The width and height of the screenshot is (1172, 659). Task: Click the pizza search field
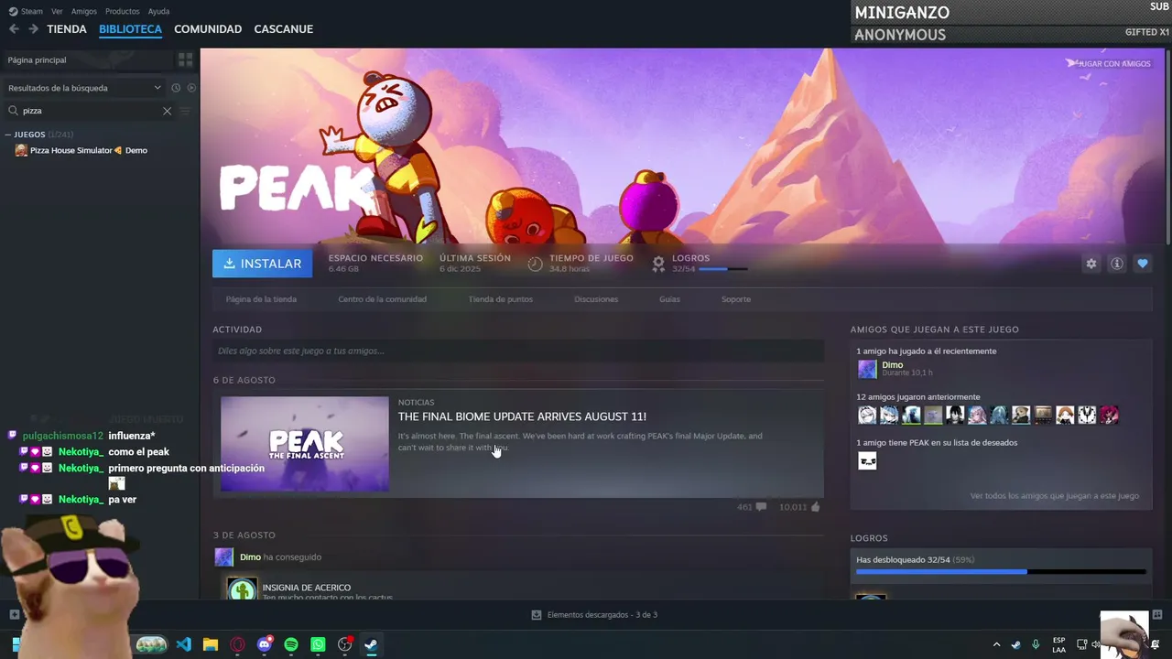(x=91, y=111)
